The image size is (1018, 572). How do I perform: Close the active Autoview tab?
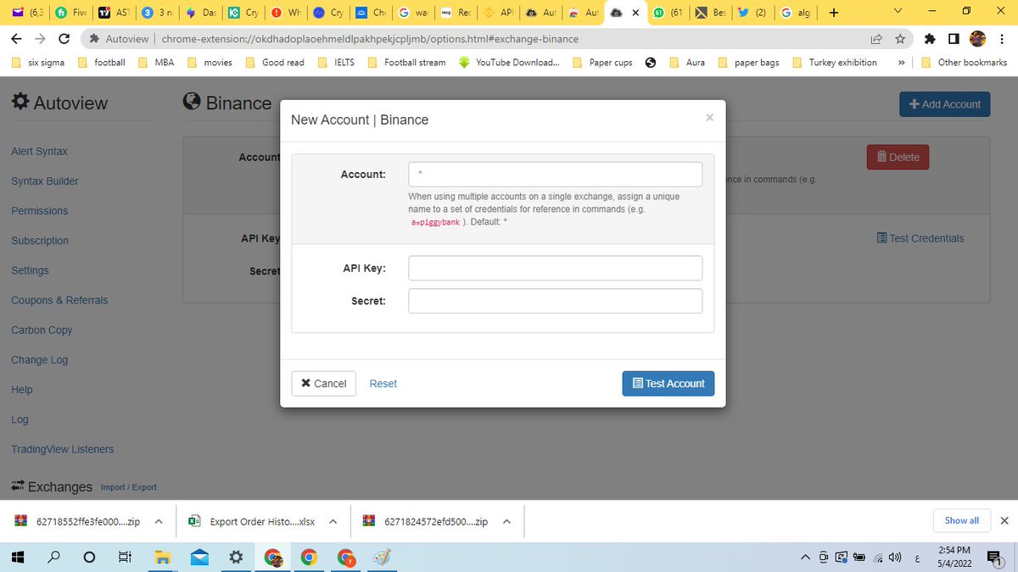click(x=635, y=13)
